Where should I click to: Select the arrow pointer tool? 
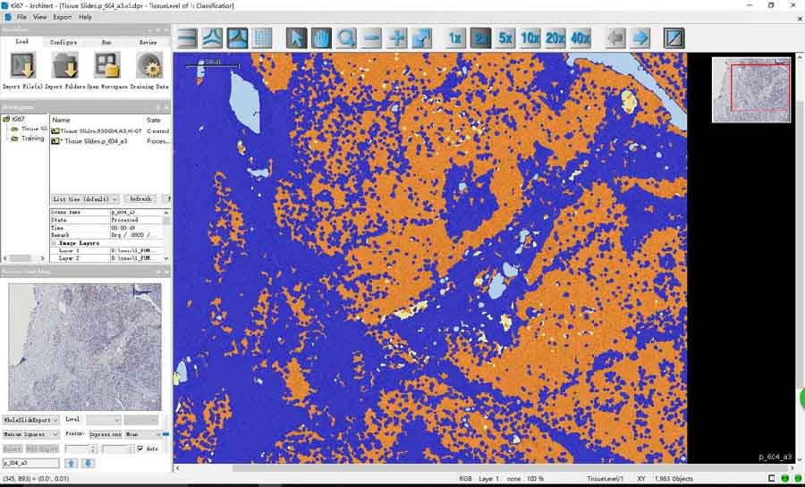point(296,38)
